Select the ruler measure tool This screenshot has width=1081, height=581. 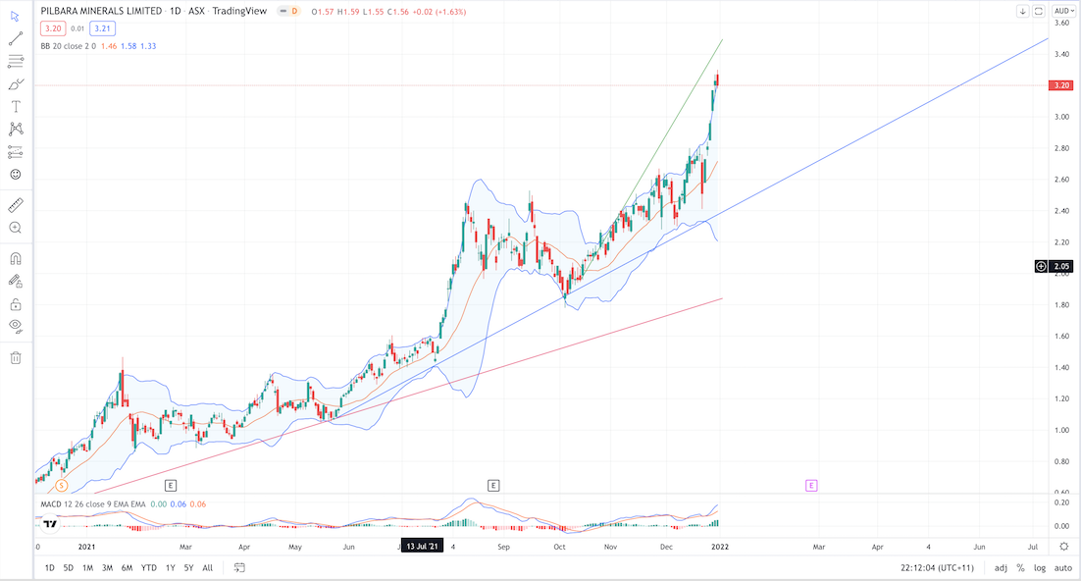click(x=15, y=205)
